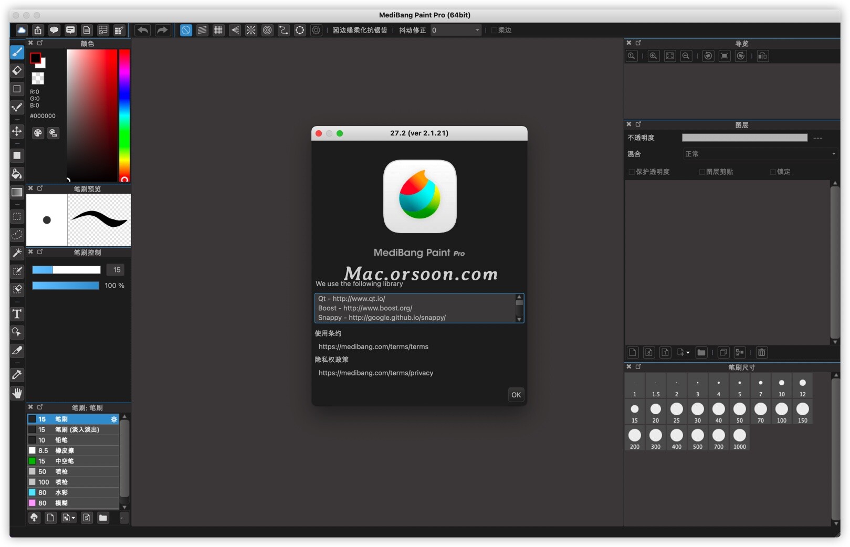Click OK in the about dialog
The width and height of the screenshot is (850, 547).
click(516, 395)
